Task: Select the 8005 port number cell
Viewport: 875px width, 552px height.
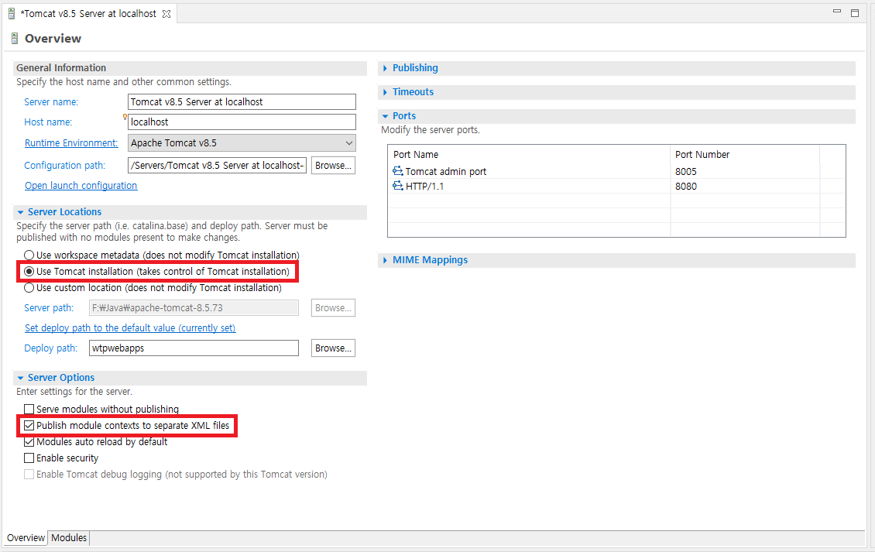Action: click(686, 171)
